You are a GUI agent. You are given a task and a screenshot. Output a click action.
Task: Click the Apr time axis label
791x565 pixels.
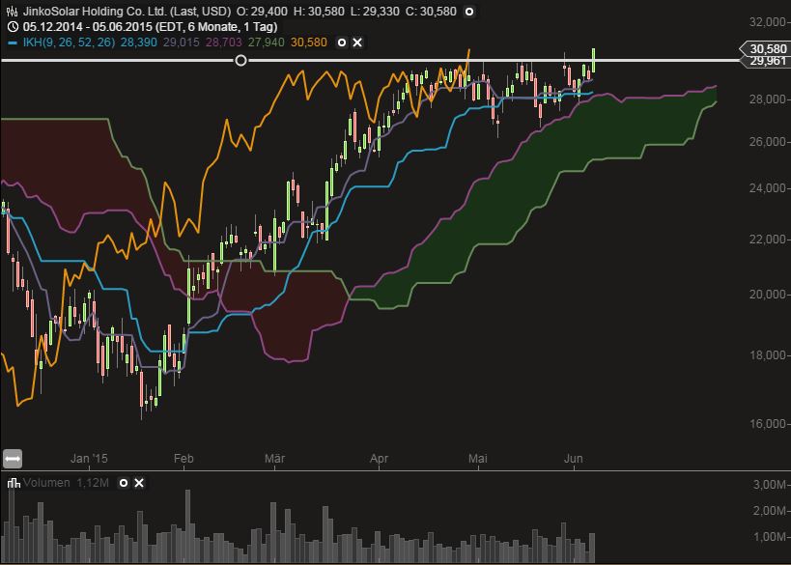(x=379, y=459)
